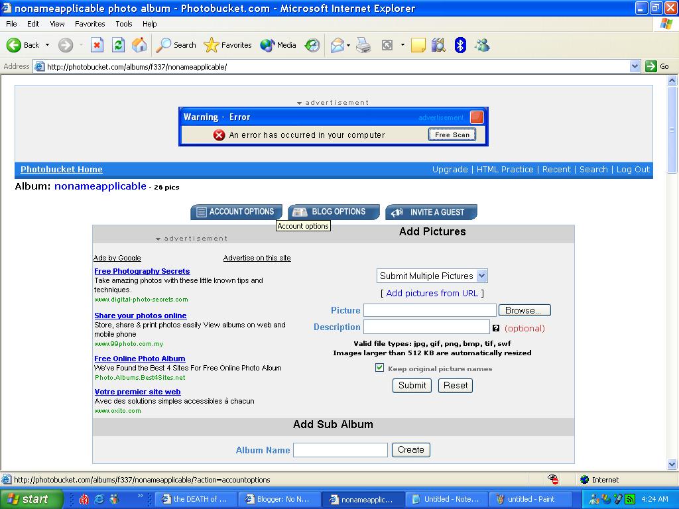Viewport: 679px width, 509px height.
Task: Submit the picture upload form
Action: coord(412,385)
